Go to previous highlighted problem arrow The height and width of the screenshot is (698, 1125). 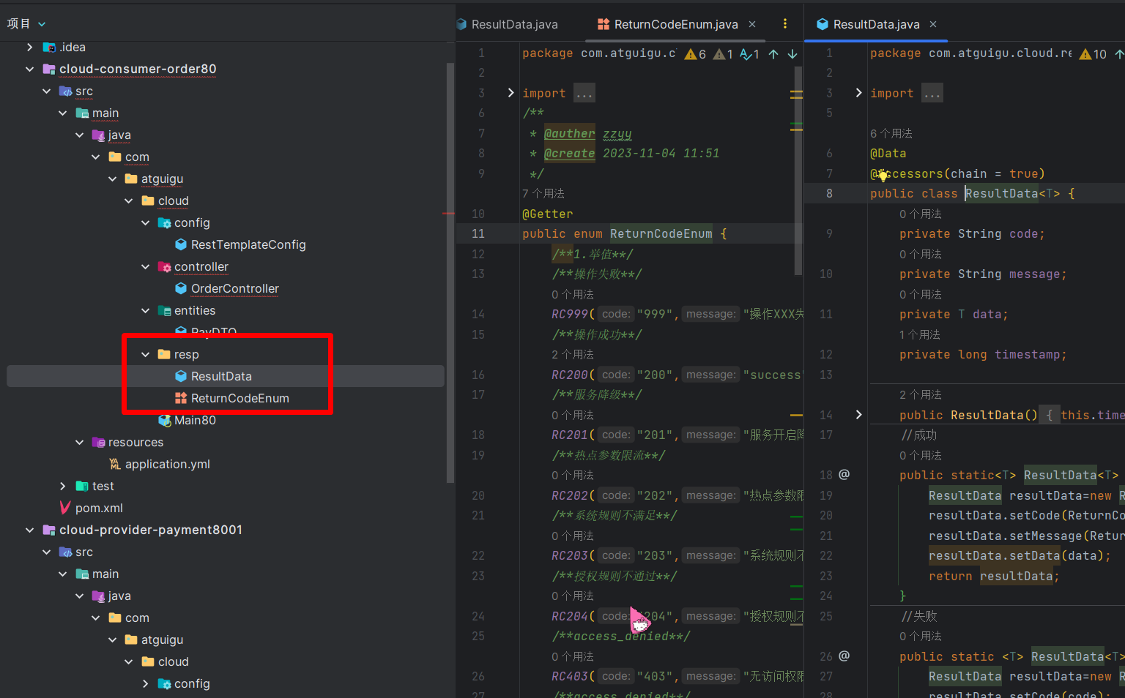pos(773,54)
